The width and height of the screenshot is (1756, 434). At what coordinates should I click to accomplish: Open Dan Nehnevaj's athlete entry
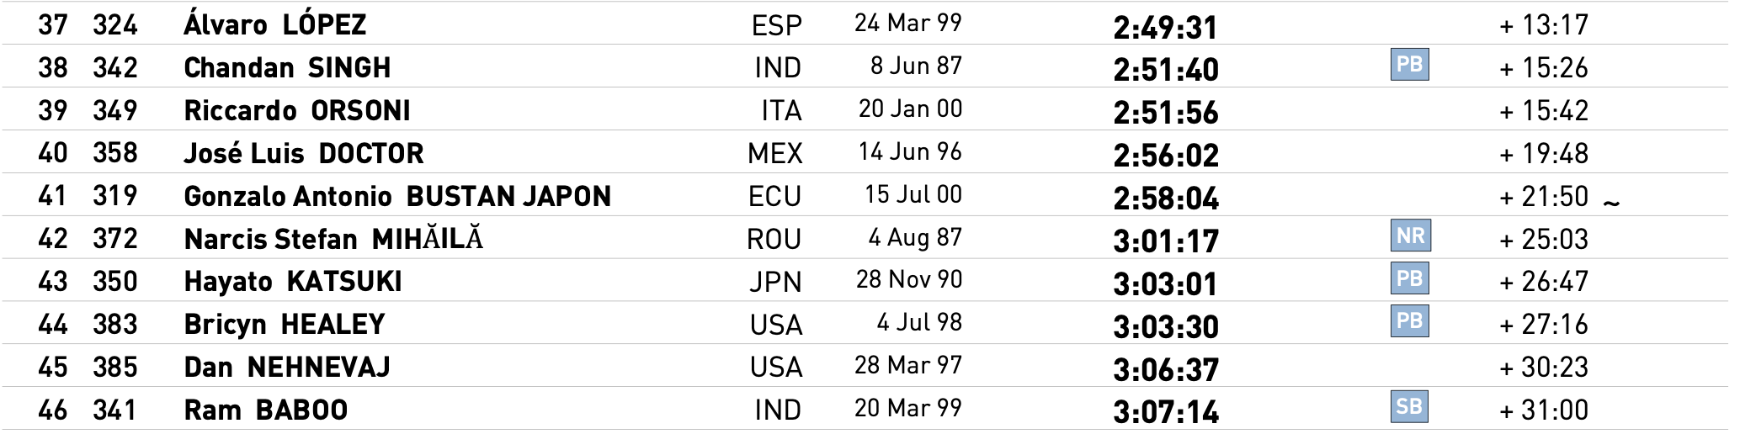[286, 367]
